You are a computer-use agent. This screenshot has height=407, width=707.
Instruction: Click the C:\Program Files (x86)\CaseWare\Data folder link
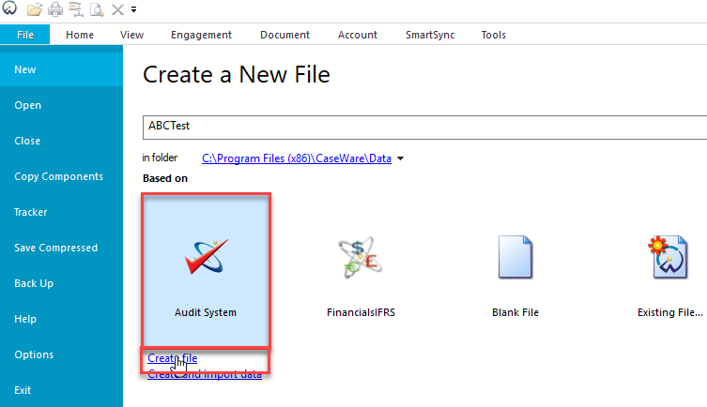point(297,158)
